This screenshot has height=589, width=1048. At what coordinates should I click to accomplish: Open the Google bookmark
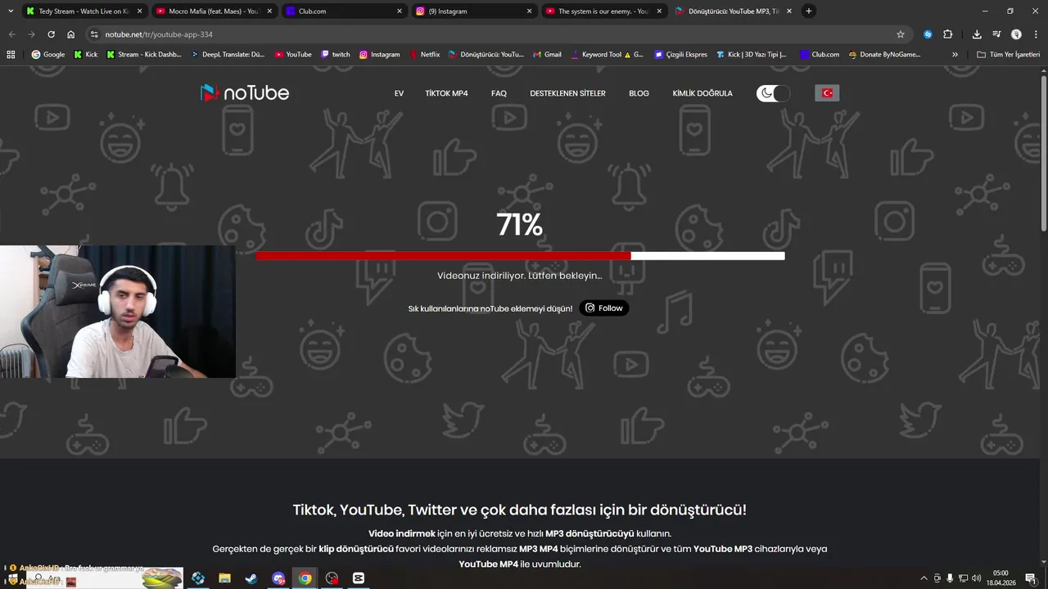coord(48,55)
